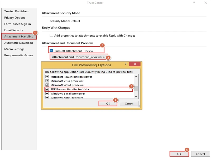Cancel the File Previewing Options dialog
This screenshot has width=211, height=158.
pyautogui.click(x=129, y=103)
